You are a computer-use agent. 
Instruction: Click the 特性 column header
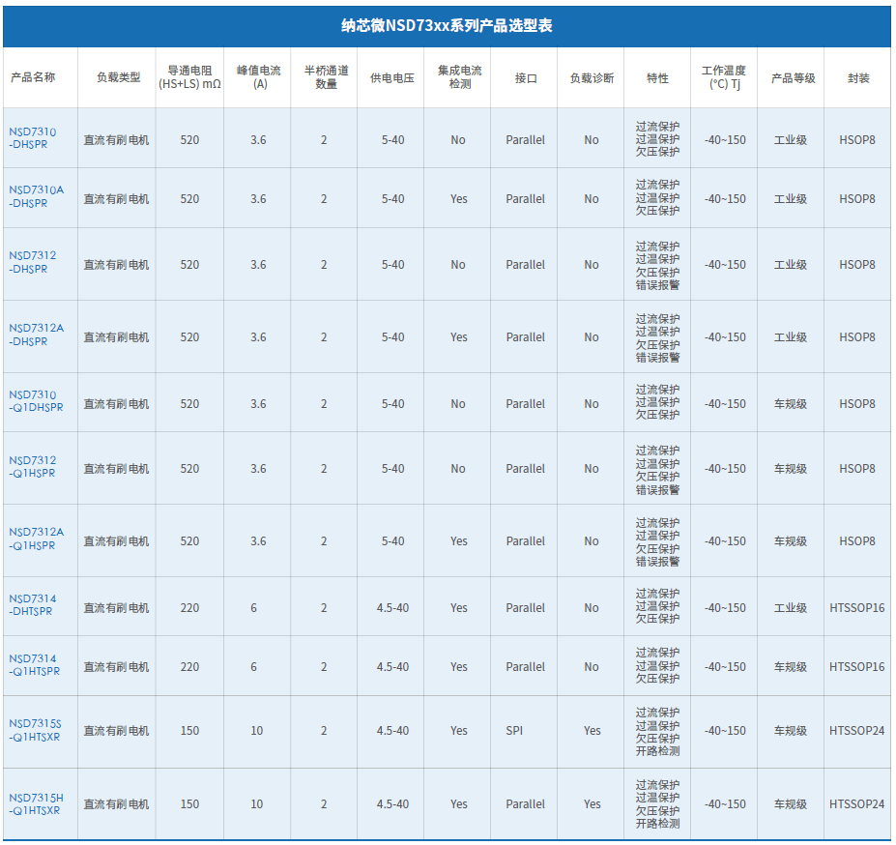coord(657,77)
